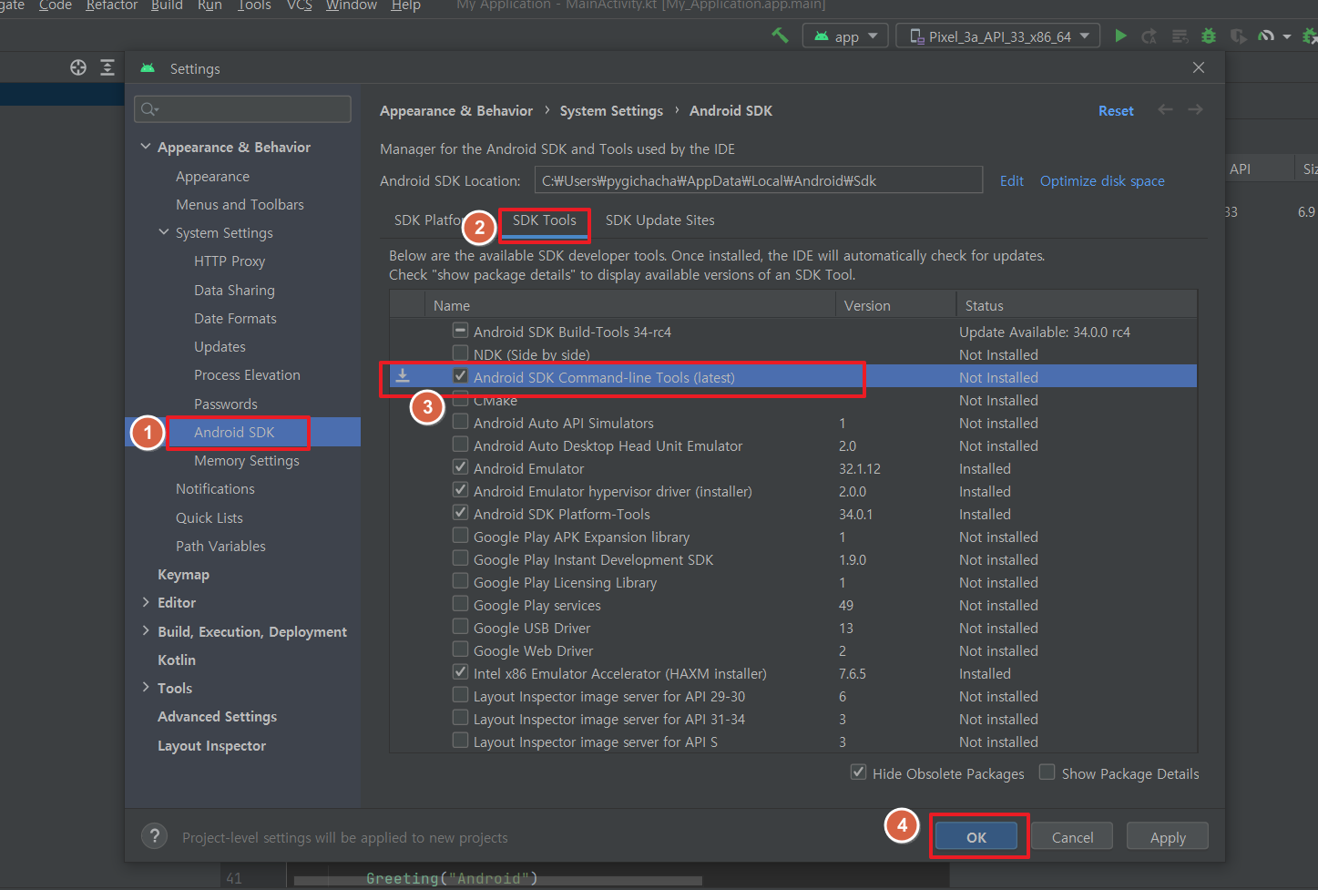Uncheck Android SDK Command-line Tools (latest)
The width and height of the screenshot is (1318, 890).
[x=461, y=375]
